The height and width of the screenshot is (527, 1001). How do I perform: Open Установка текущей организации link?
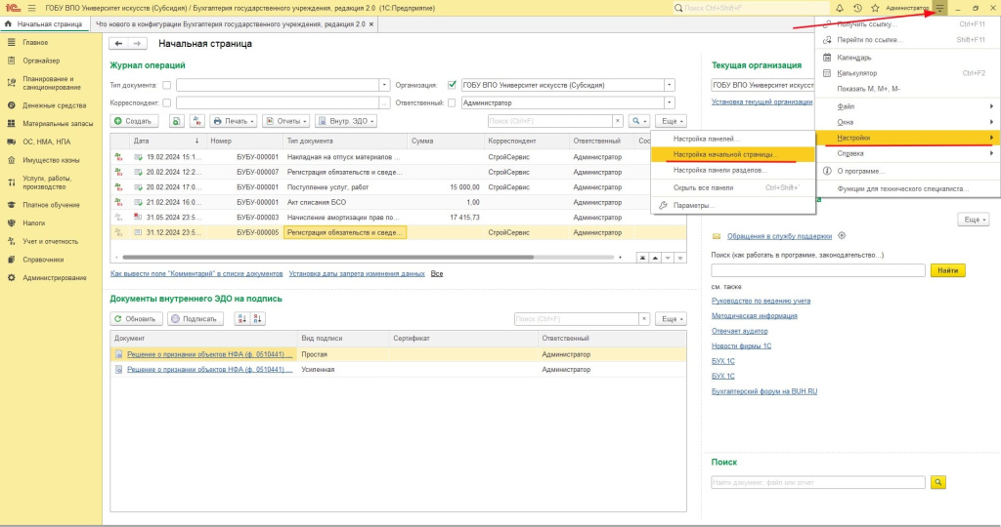click(x=762, y=101)
